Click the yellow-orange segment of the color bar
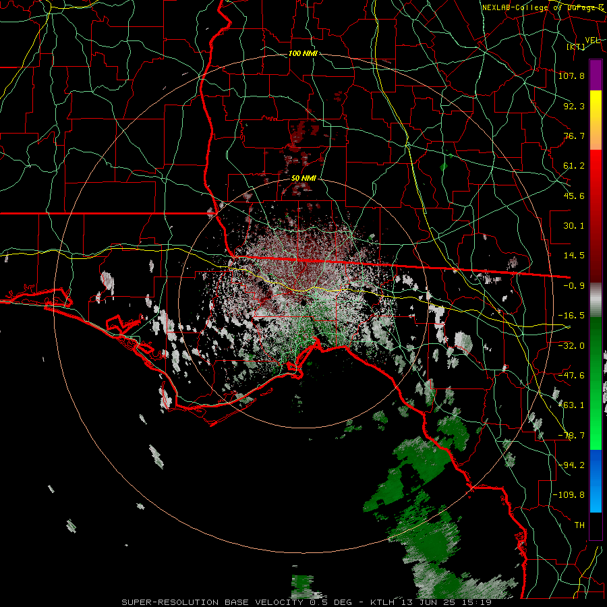Screen dimensions: 607x607 [596, 120]
